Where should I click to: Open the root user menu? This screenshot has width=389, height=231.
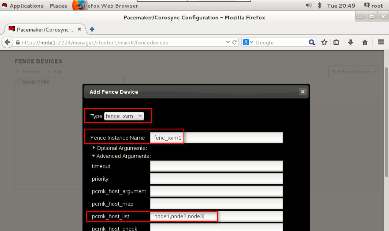click(x=377, y=5)
